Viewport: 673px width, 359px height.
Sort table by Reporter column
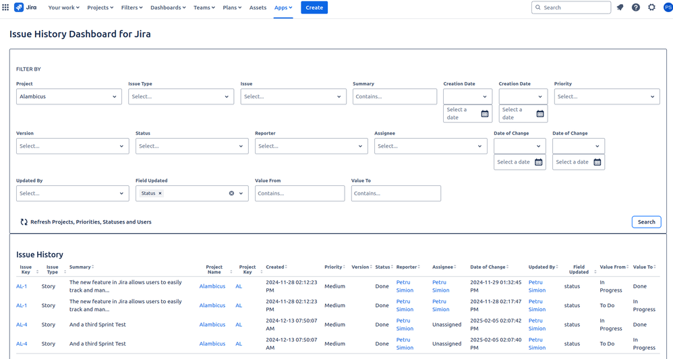click(x=419, y=267)
